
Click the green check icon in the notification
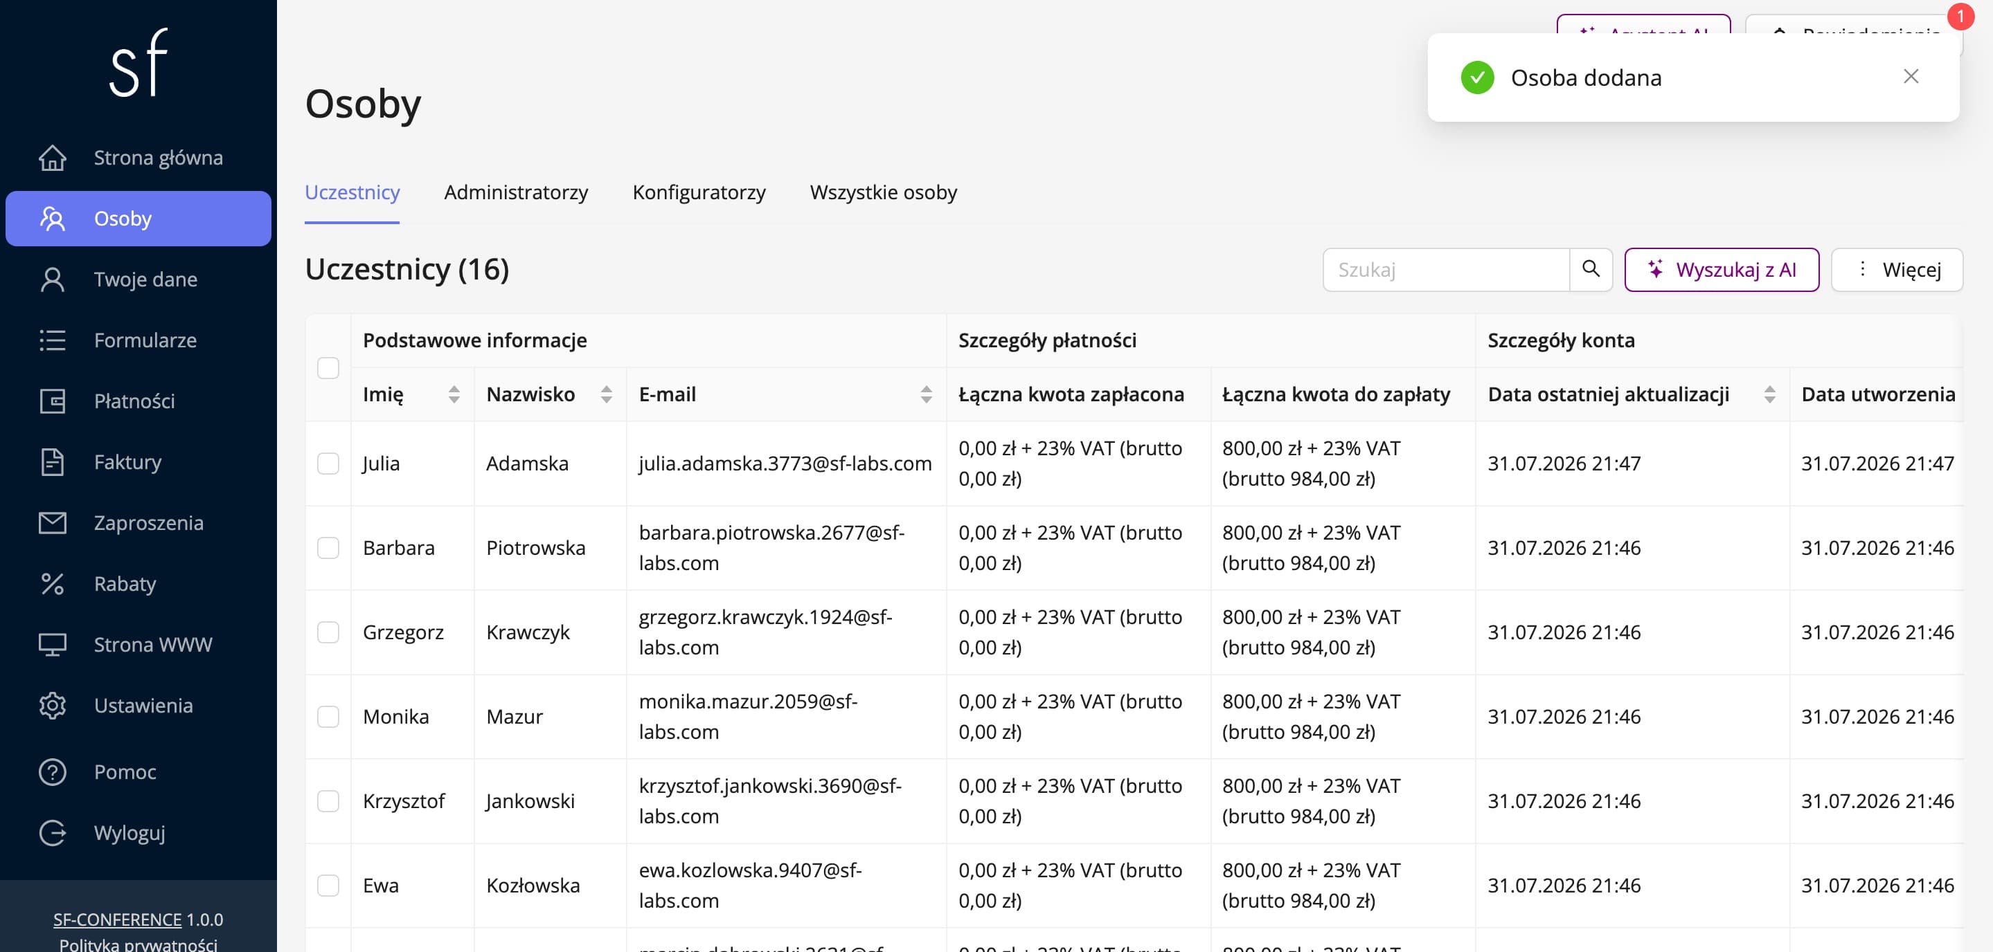(1477, 77)
